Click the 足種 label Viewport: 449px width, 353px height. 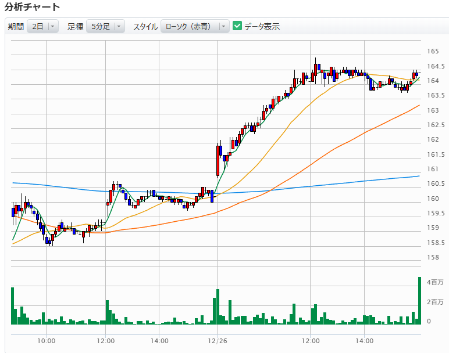76,26
